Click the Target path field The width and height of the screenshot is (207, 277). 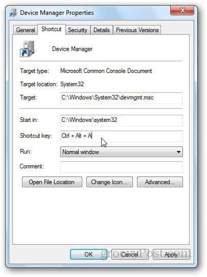tap(122, 98)
